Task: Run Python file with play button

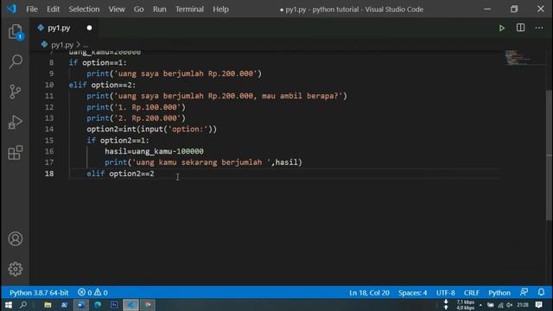Action: point(501,29)
